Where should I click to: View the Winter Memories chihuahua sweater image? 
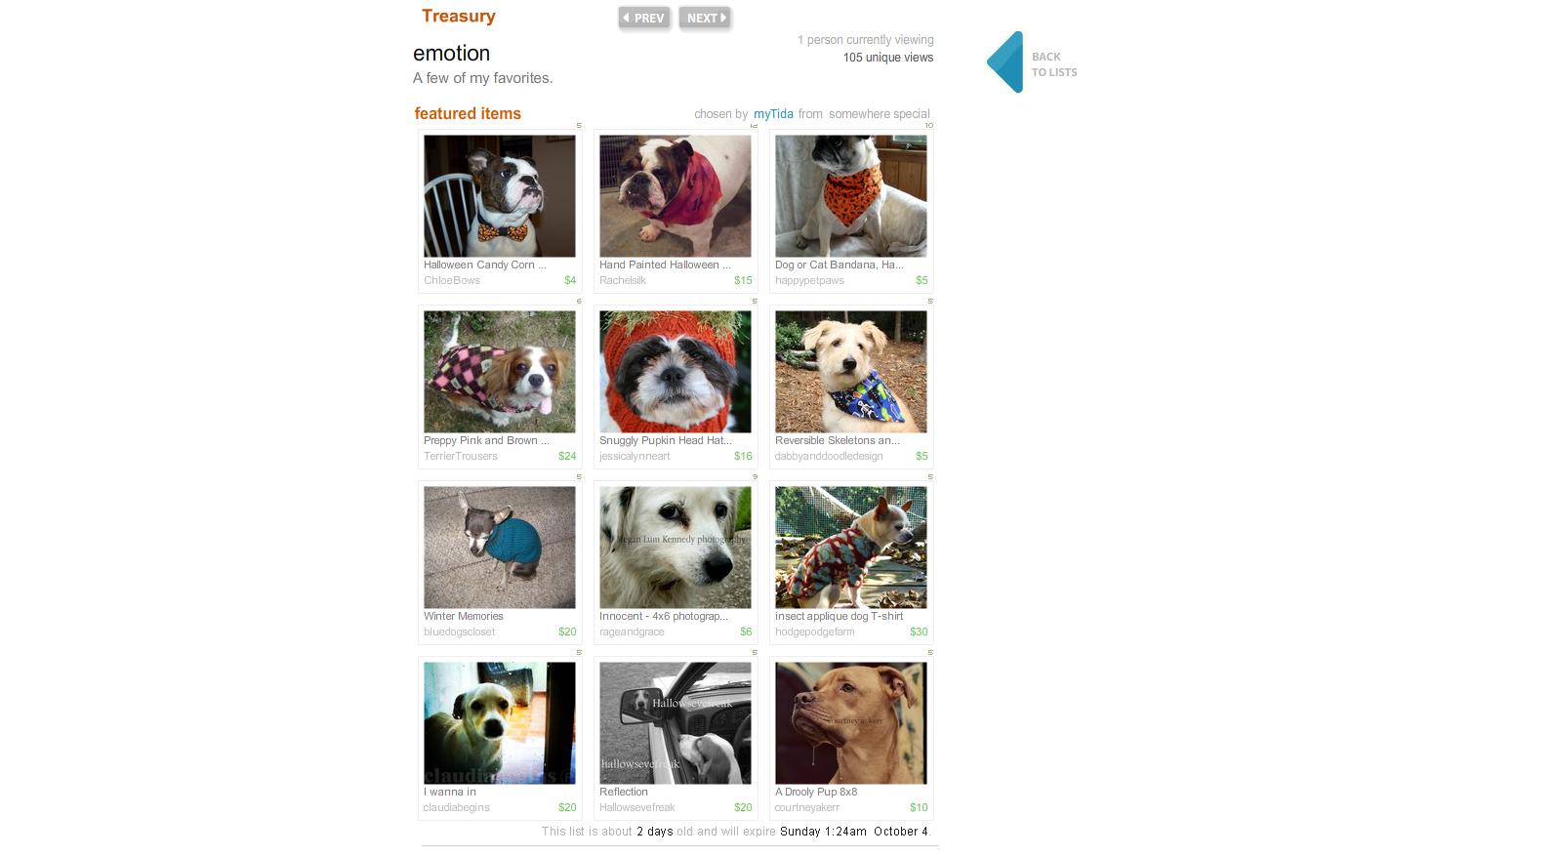tap(500, 548)
